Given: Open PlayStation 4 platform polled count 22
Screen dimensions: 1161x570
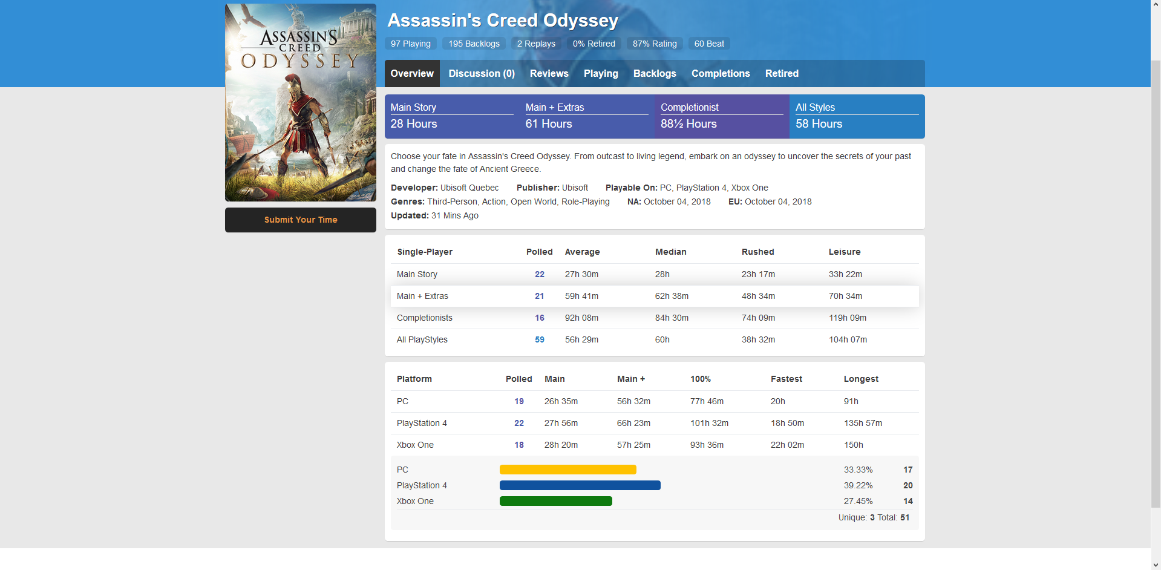Looking at the screenshot, I should tap(518, 423).
